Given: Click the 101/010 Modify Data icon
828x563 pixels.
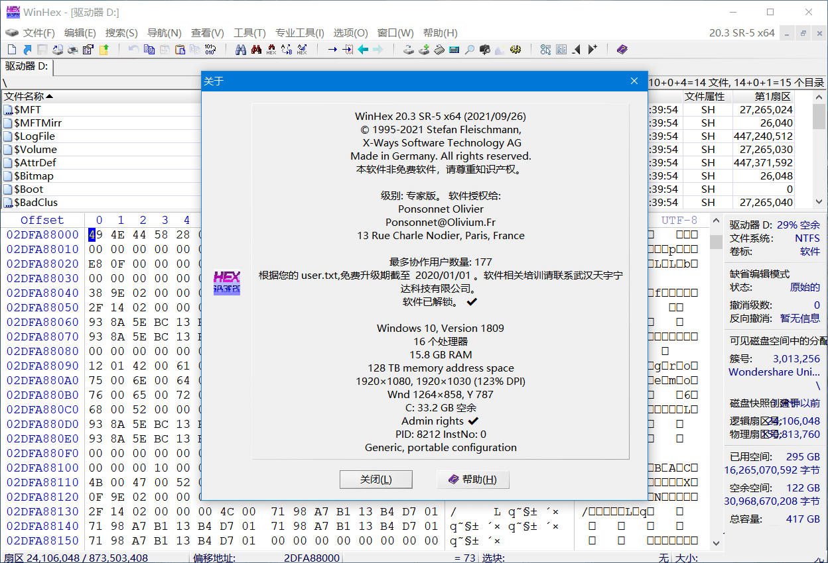Looking at the screenshot, I should (210, 50).
